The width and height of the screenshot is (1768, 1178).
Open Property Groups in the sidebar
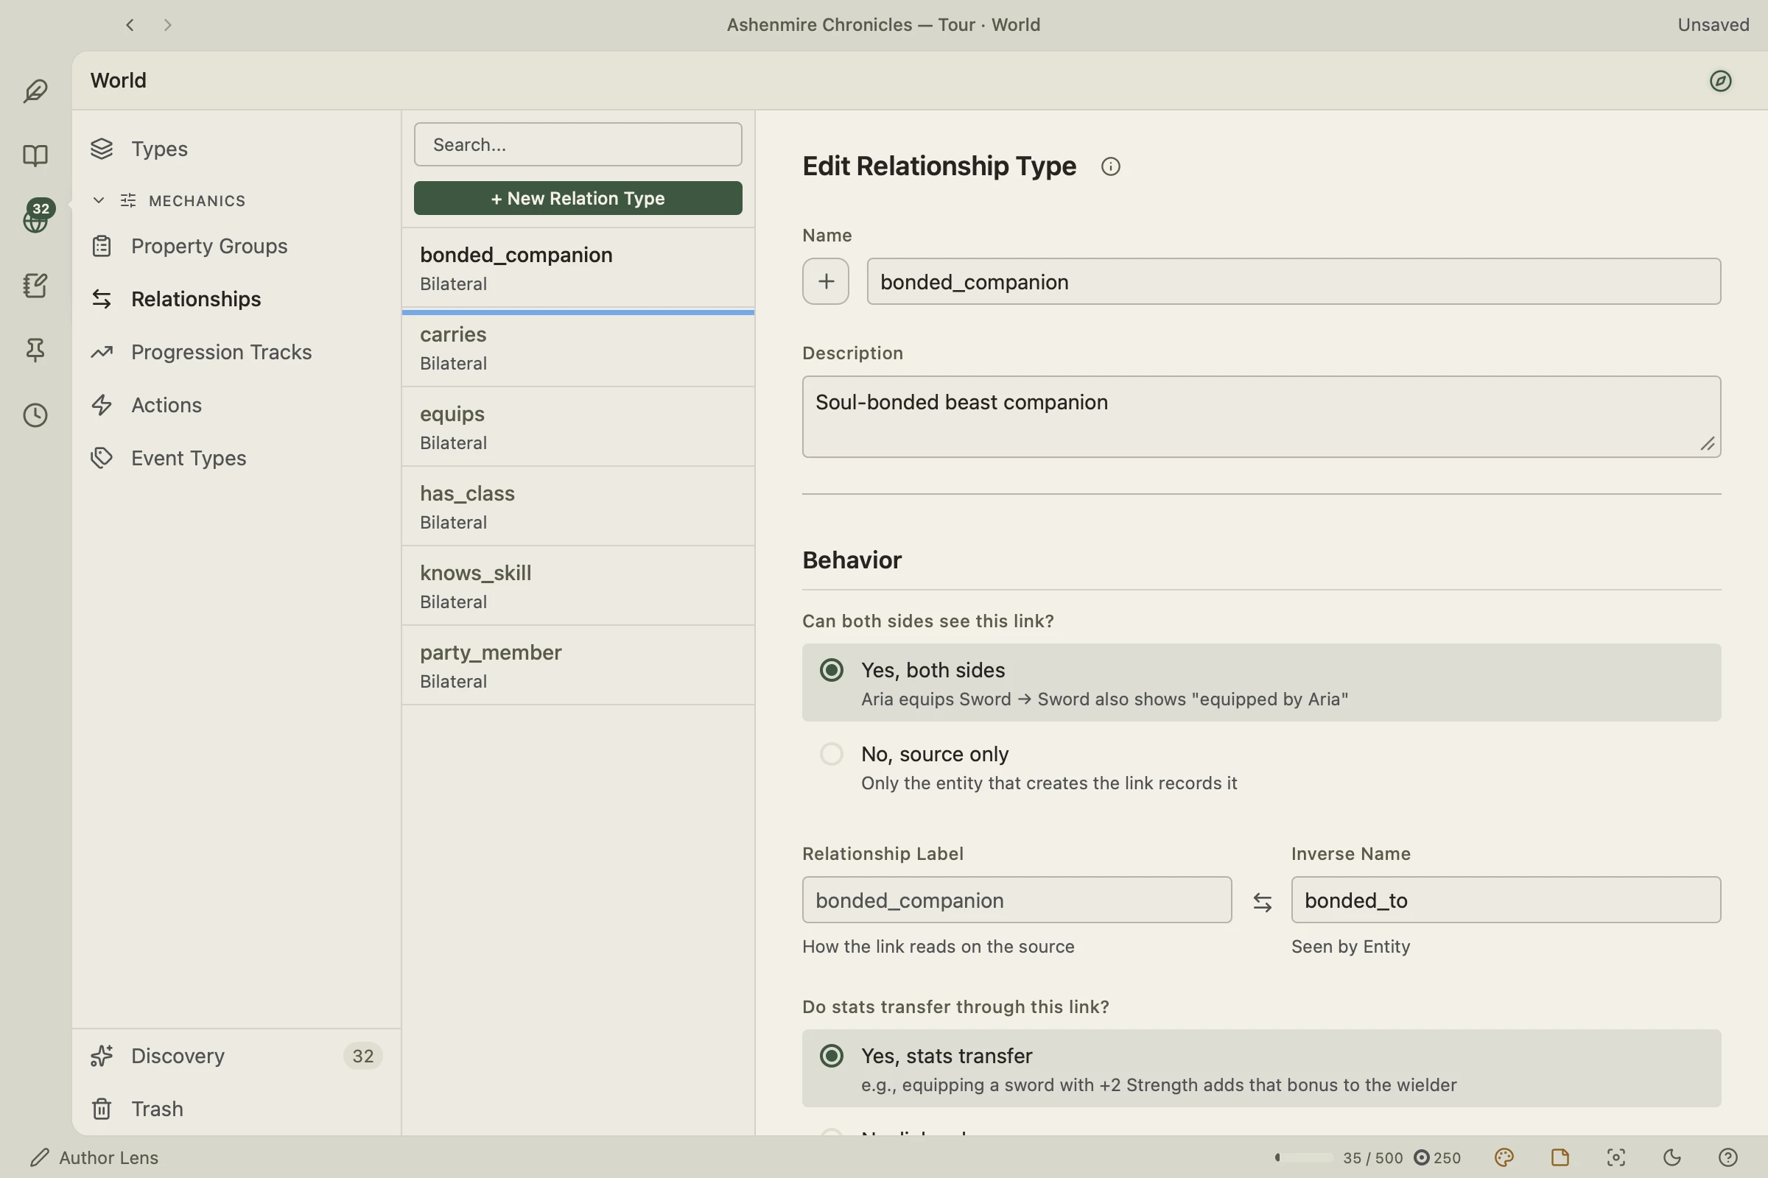pyautogui.click(x=236, y=246)
